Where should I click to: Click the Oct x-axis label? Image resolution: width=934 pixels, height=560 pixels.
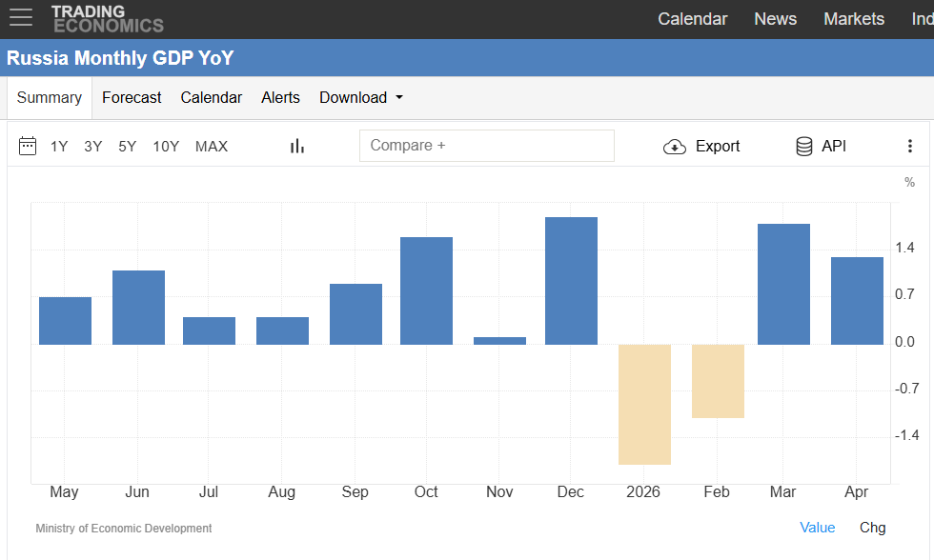click(x=426, y=492)
